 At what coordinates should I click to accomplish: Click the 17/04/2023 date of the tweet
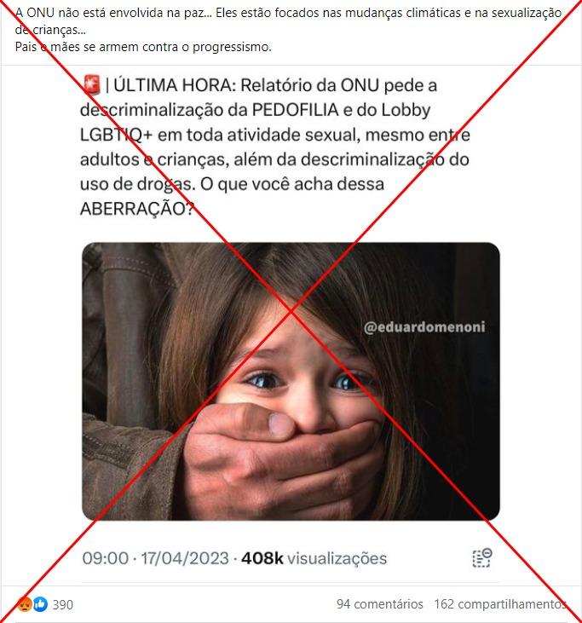point(185,558)
